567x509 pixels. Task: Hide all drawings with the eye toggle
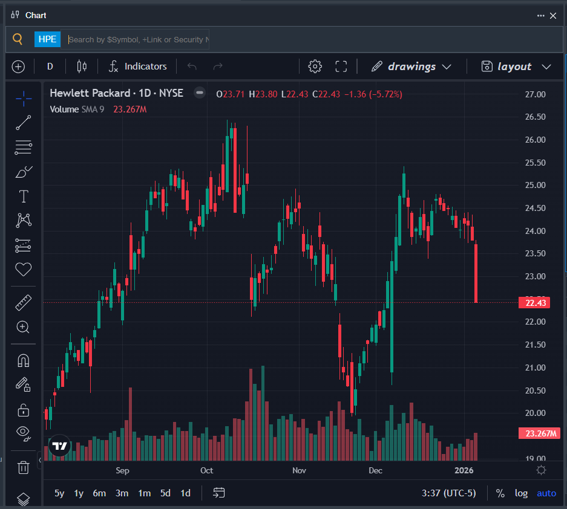23,433
